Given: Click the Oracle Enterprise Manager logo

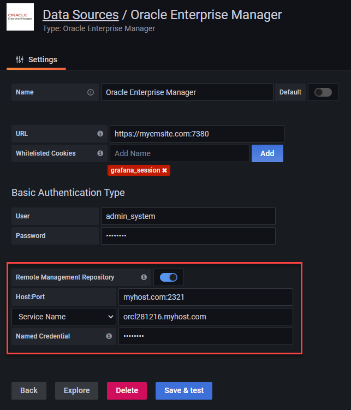Looking at the screenshot, I should pyautogui.click(x=20, y=17).
